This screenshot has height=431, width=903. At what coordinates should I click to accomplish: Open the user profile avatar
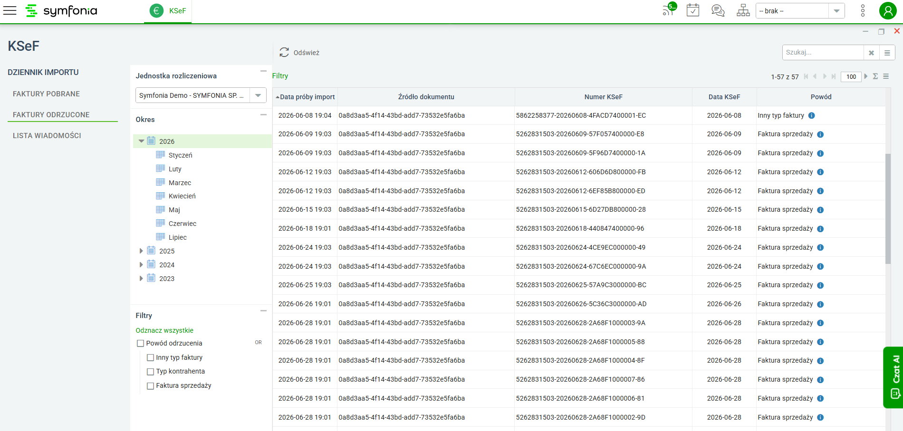coord(887,10)
